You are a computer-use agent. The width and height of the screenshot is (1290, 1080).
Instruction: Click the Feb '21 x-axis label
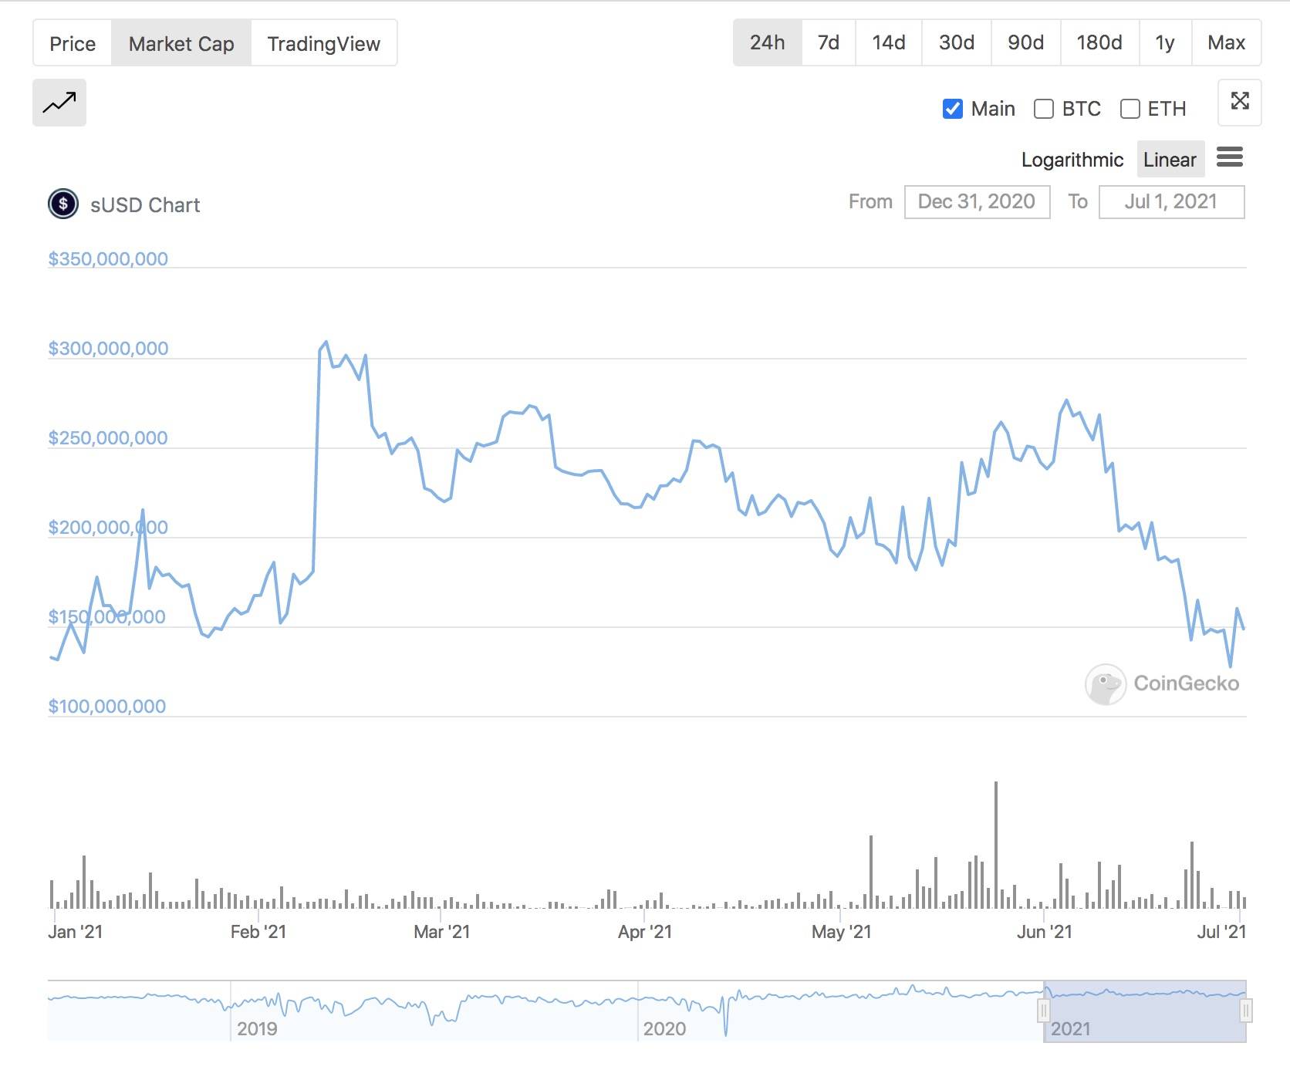pyautogui.click(x=258, y=932)
